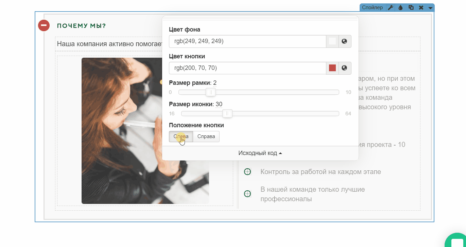The height and width of the screenshot is (247, 466).
Task: Duplicate the spoiler block with copy icon
Action: pyautogui.click(x=411, y=7)
